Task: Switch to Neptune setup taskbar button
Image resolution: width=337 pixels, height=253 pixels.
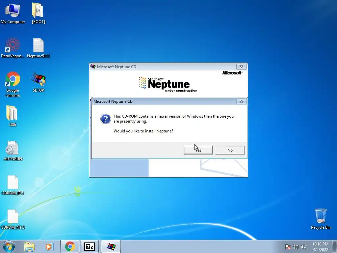Action: 111,246
